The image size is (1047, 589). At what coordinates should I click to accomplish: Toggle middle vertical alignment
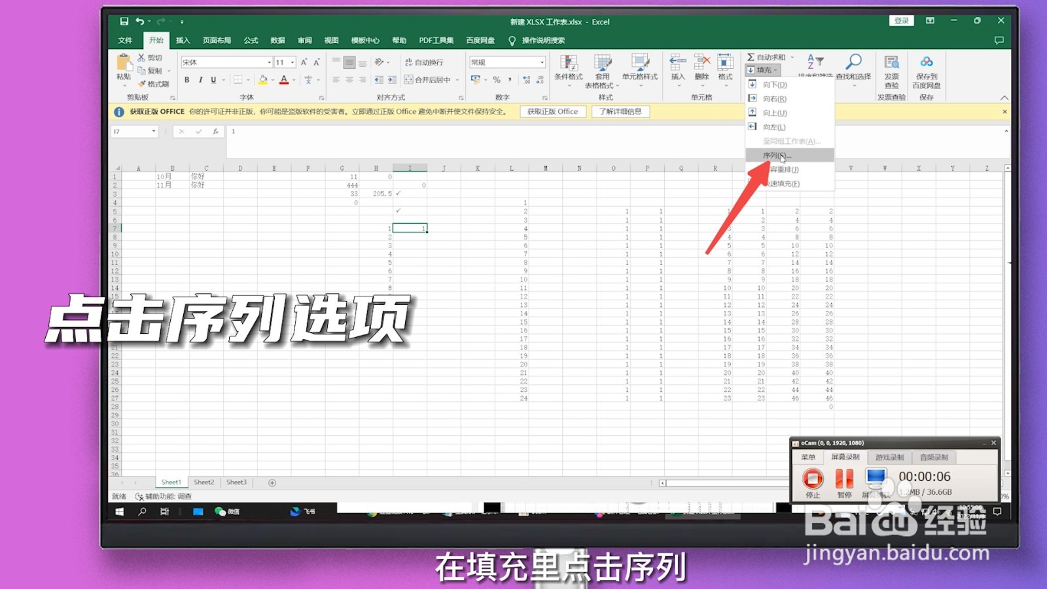click(349, 62)
